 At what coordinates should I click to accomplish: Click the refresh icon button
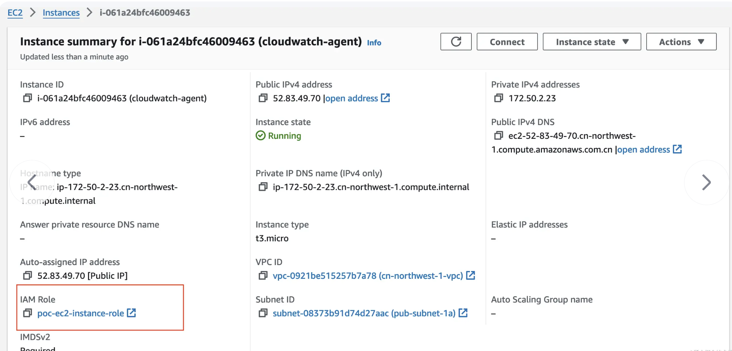[x=456, y=42]
